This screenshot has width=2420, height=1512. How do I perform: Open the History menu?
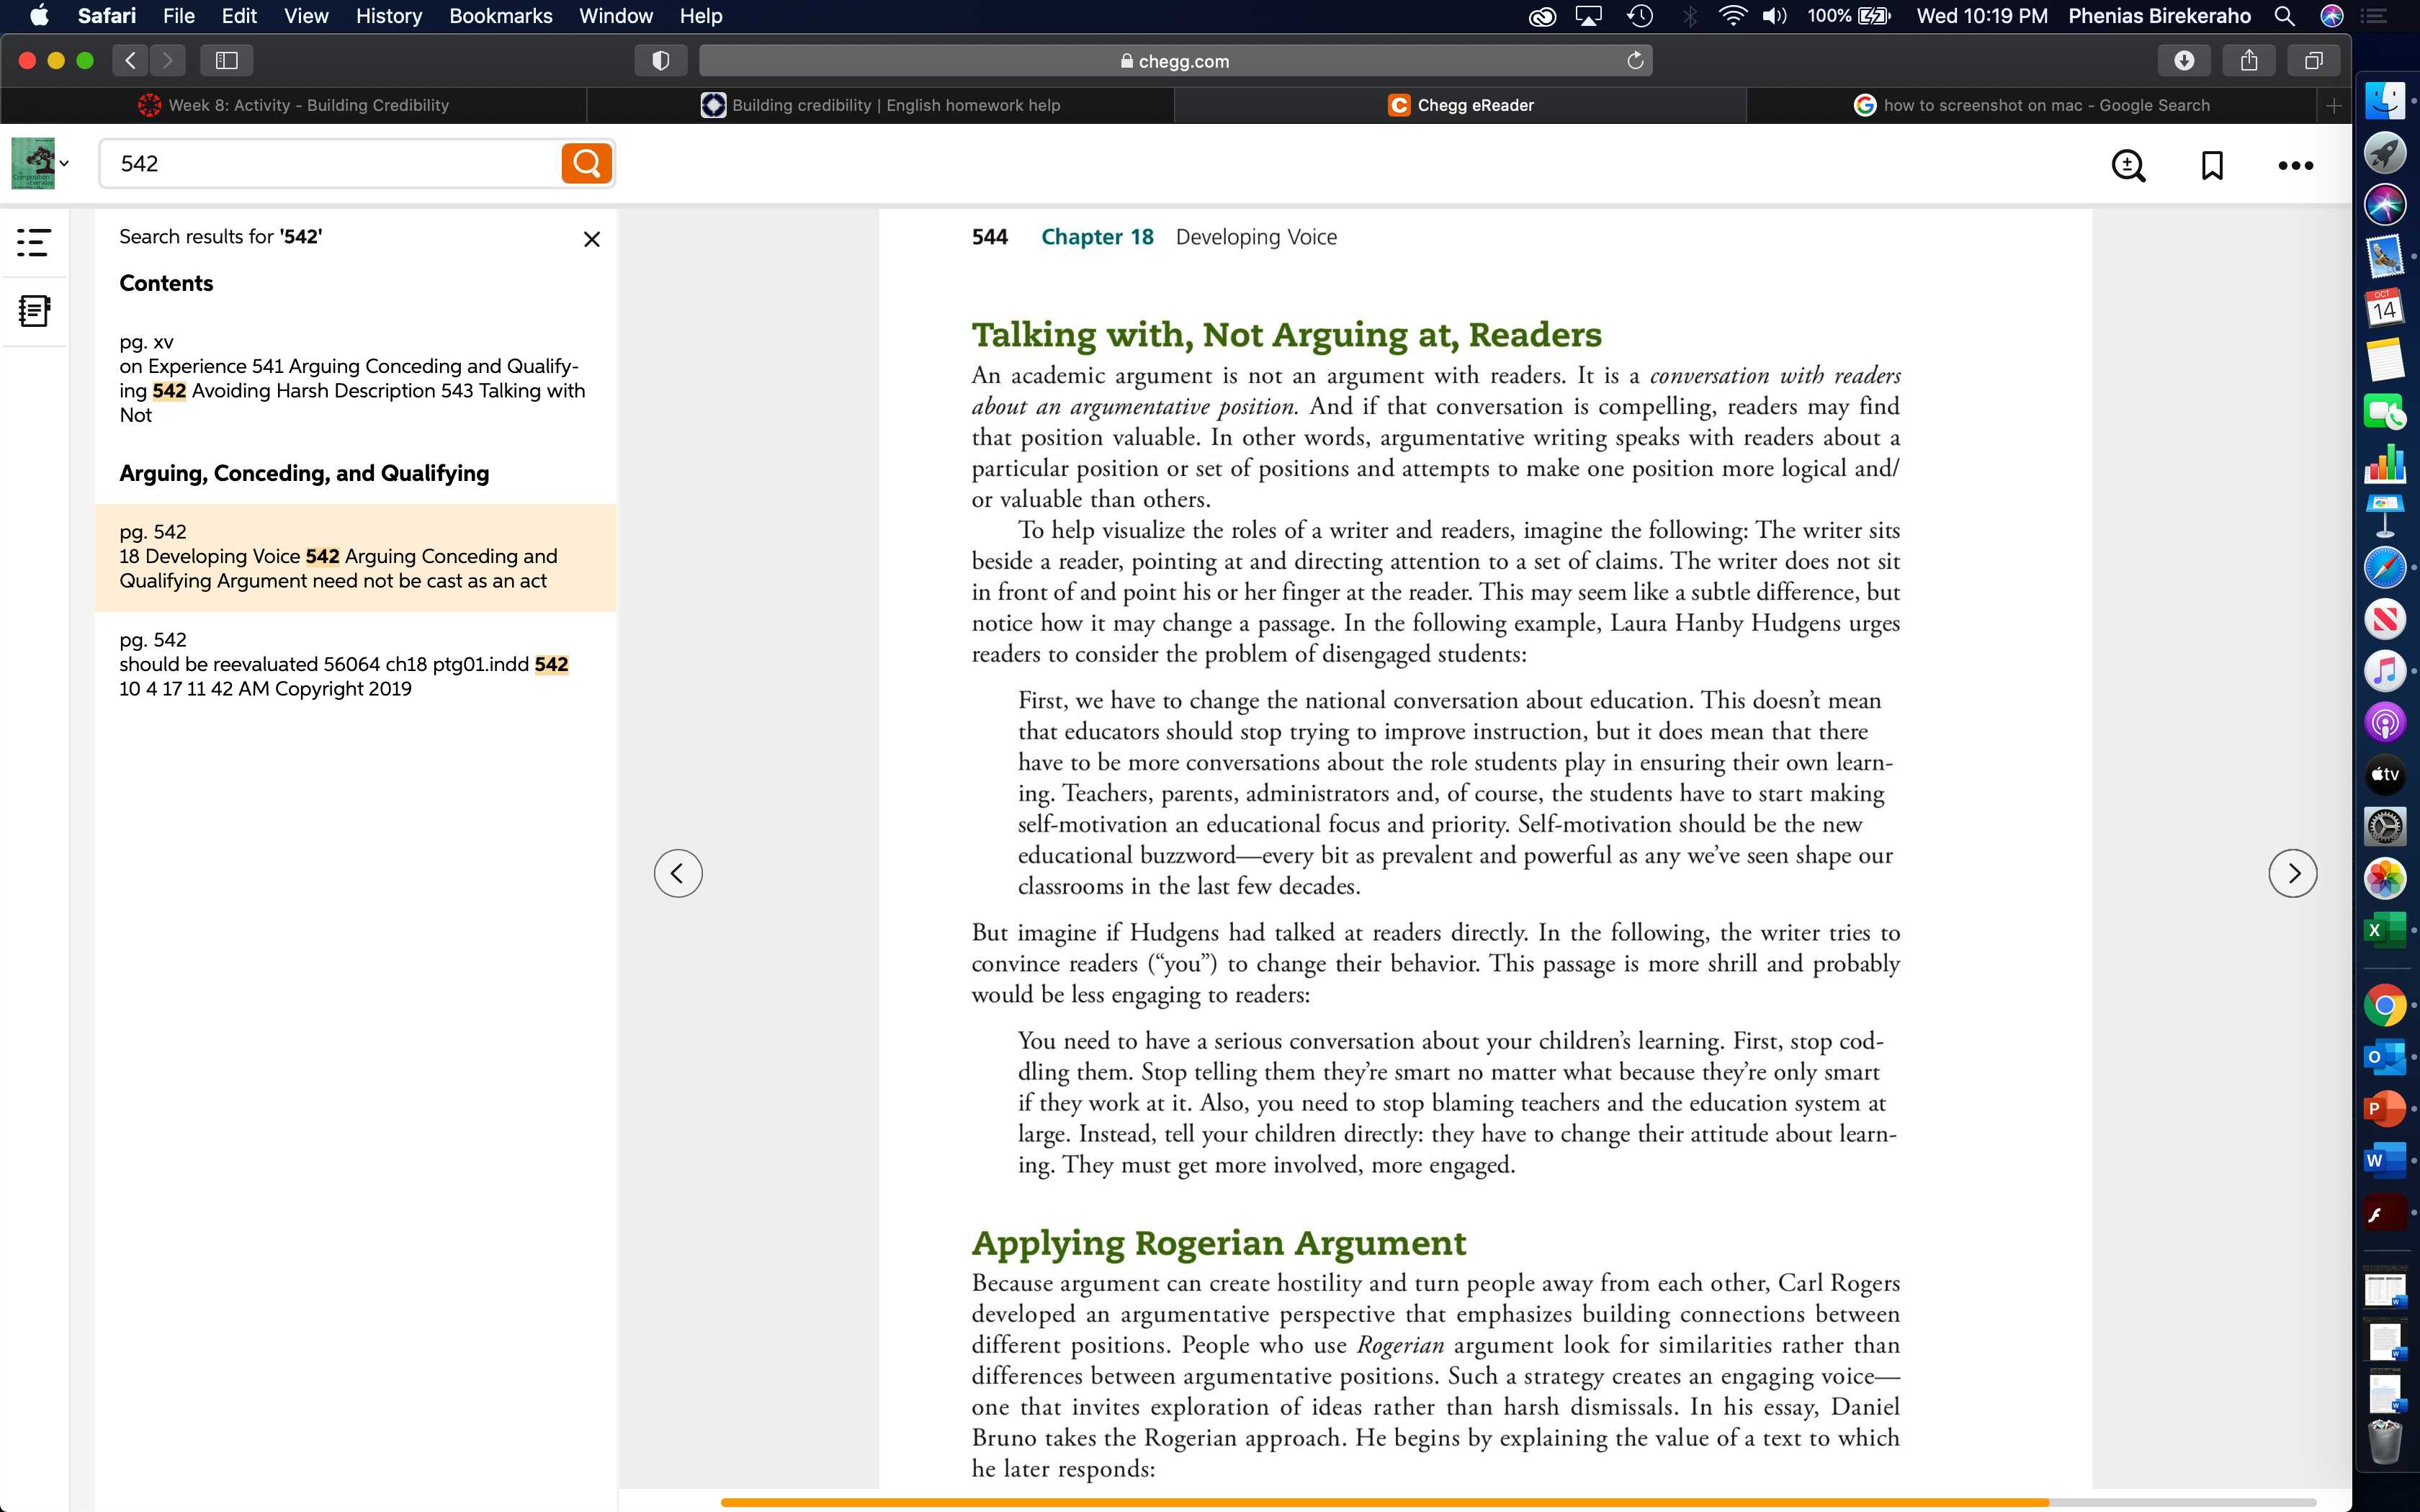coord(389,16)
